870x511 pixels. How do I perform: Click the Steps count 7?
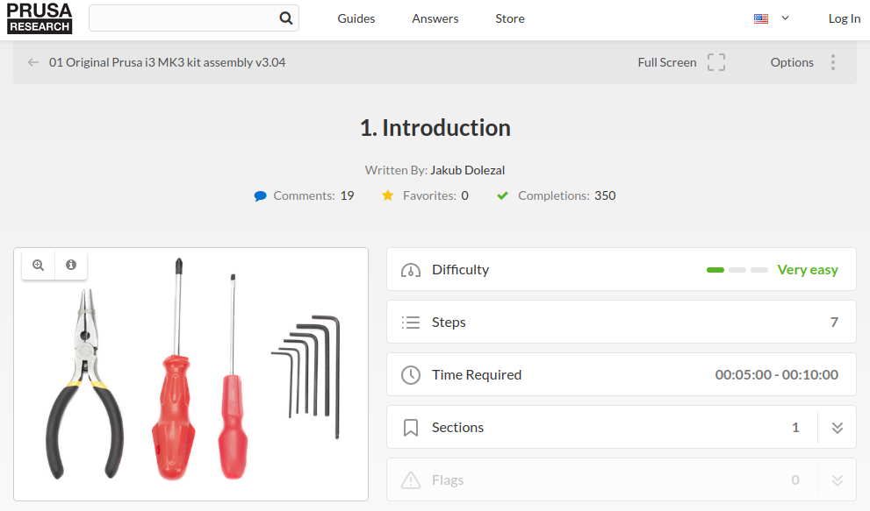pos(834,322)
